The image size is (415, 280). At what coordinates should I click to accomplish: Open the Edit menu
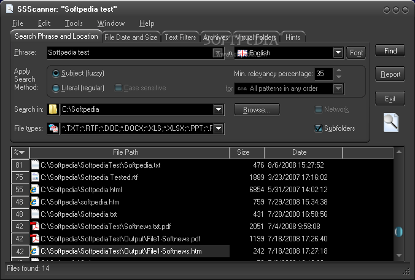[44, 23]
